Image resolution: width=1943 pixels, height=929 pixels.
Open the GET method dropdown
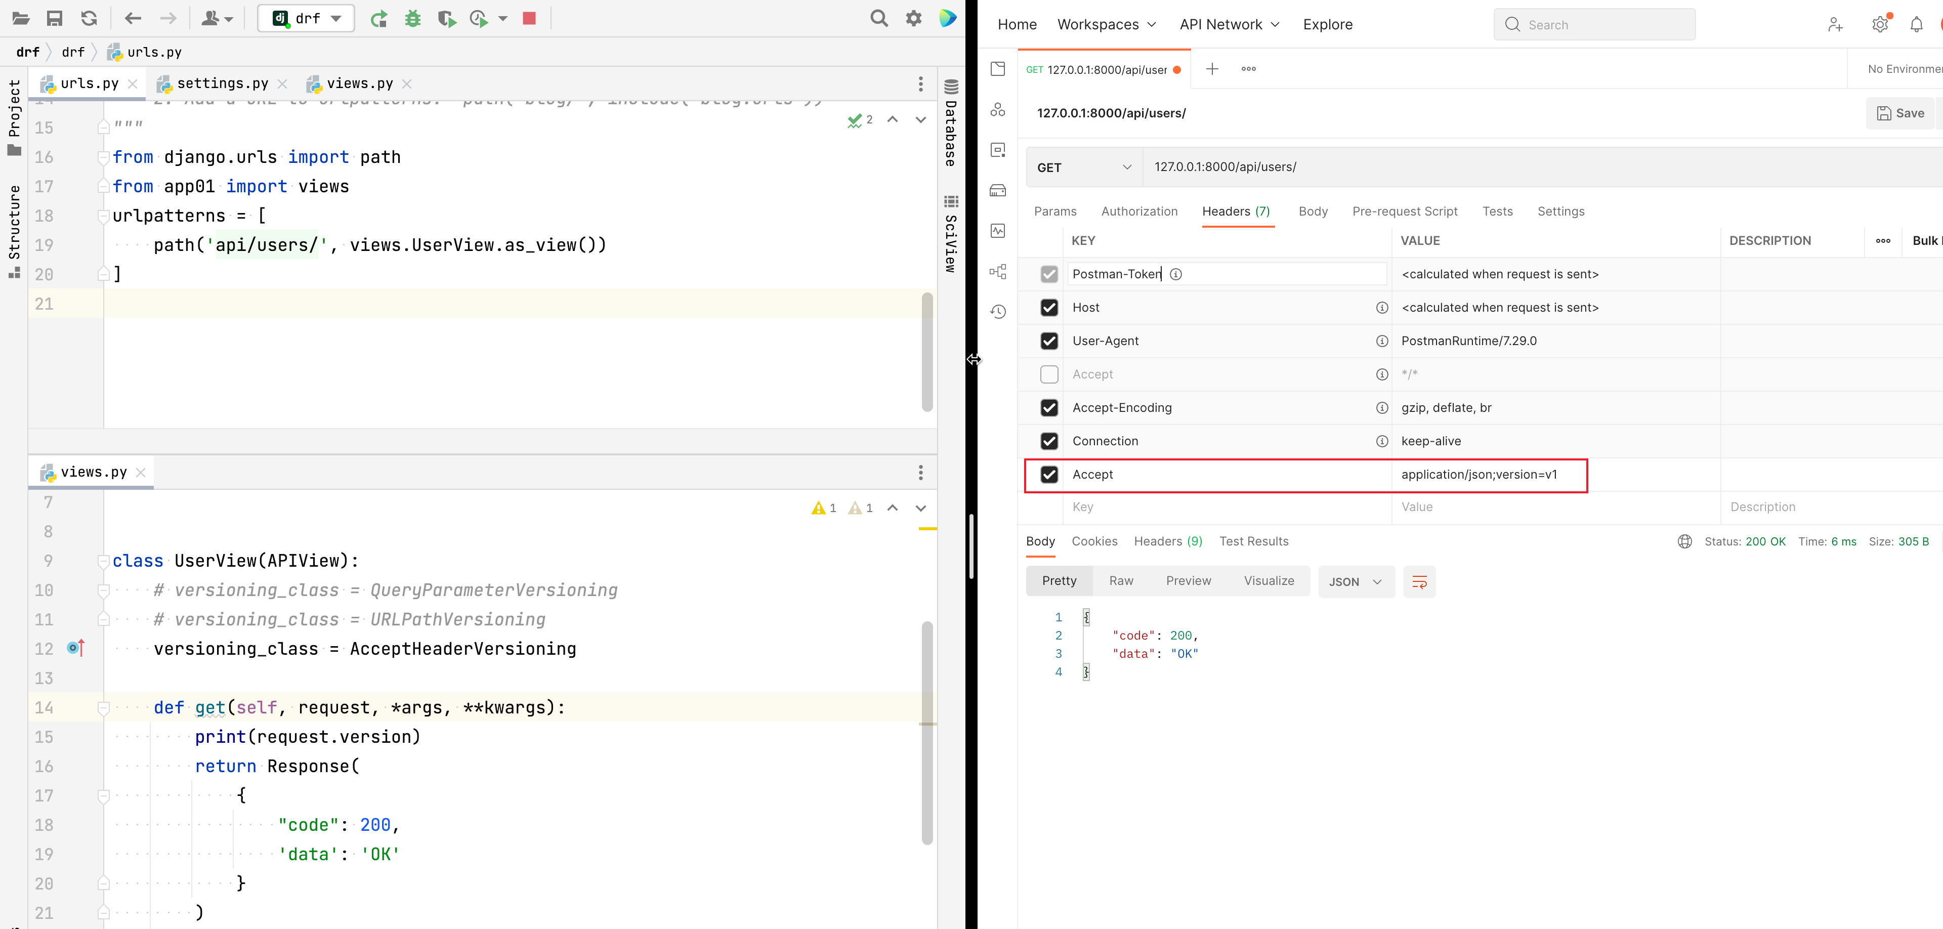coord(1083,167)
